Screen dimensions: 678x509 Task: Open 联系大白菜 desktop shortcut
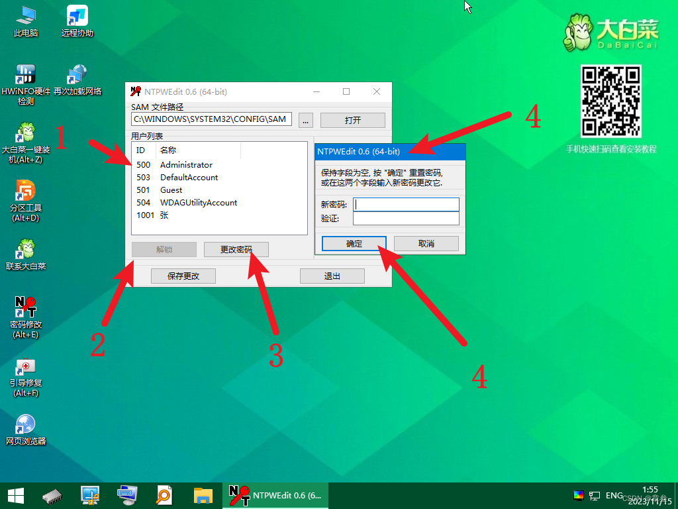point(26,254)
